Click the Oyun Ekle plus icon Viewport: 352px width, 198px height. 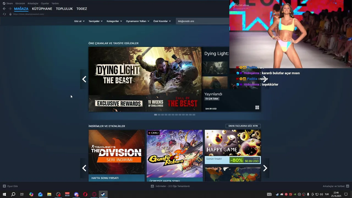tap(4, 186)
